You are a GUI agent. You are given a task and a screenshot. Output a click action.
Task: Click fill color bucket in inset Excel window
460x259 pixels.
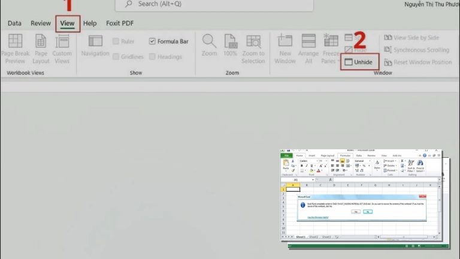tap(311, 170)
